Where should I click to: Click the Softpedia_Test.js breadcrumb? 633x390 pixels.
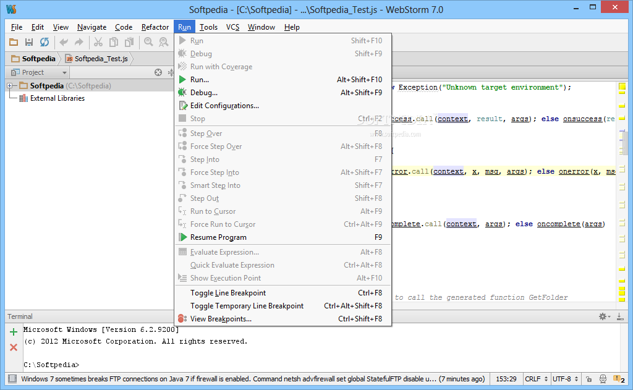point(97,59)
